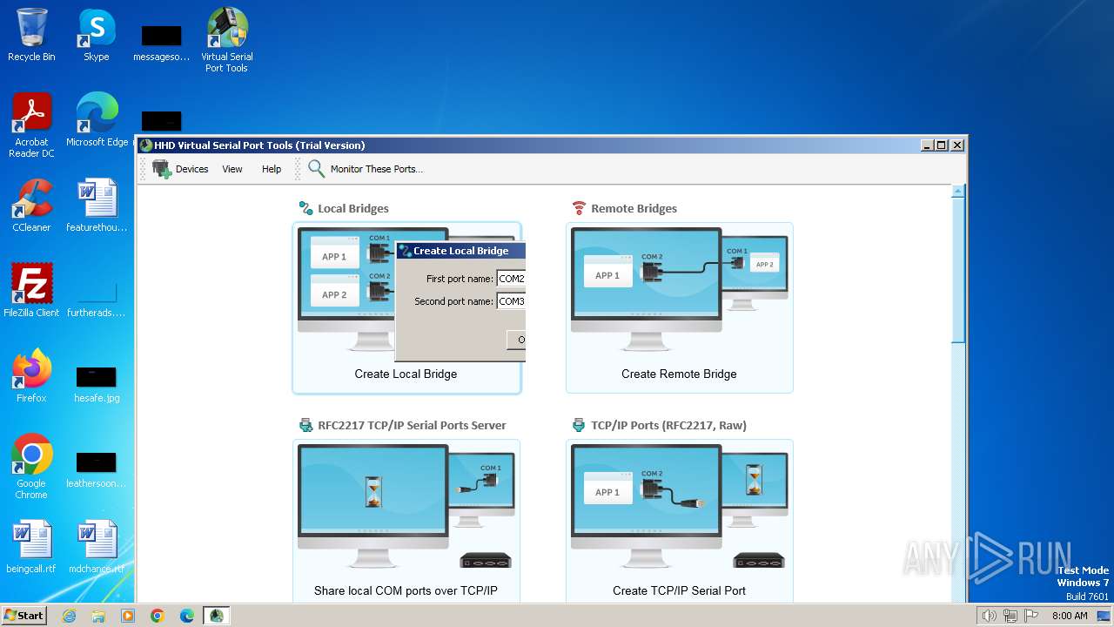1114x627 pixels.
Task: Select the featurethou Word document icon
Action: pyautogui.click(x=97, y=206)
